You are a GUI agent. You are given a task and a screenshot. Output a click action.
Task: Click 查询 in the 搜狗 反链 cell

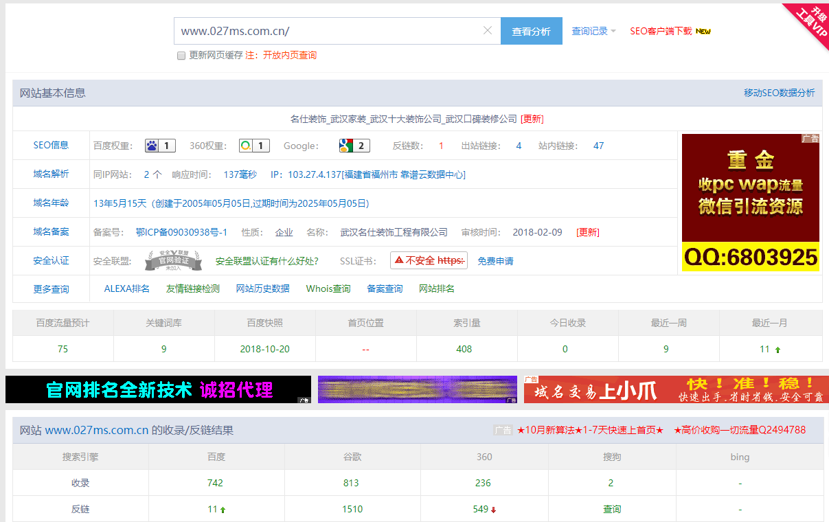612,510
